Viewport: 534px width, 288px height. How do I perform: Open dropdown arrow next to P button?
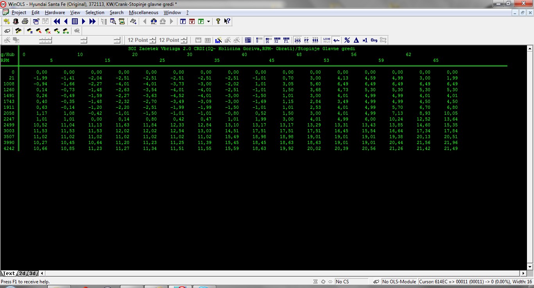pyautogui.click(x=208, y=22)
